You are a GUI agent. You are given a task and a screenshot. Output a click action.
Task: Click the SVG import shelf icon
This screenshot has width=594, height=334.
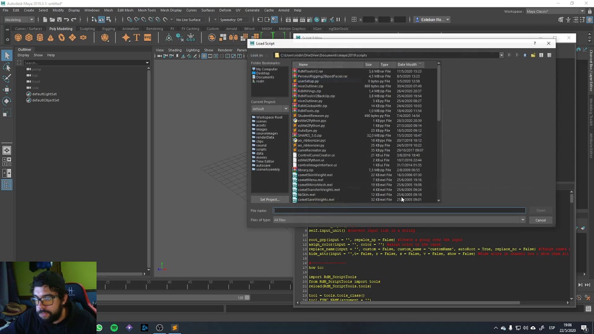(148, 38)
